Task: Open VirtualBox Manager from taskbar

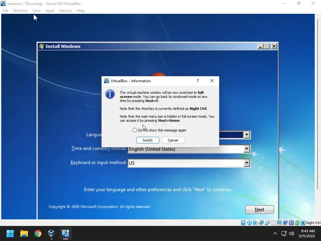Action: click(51, 233)
